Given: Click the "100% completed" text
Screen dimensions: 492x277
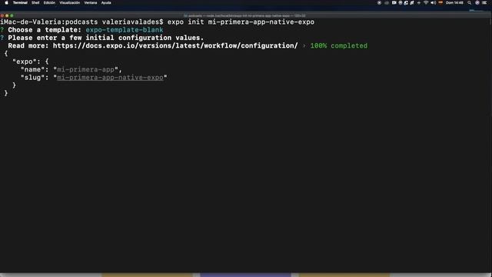Looking at the screenshot, I should click(x=338, y=46).
